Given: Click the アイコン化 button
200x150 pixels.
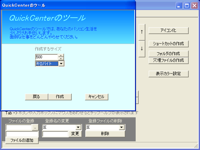Looking at the screenshot, I should click(168, 30).
